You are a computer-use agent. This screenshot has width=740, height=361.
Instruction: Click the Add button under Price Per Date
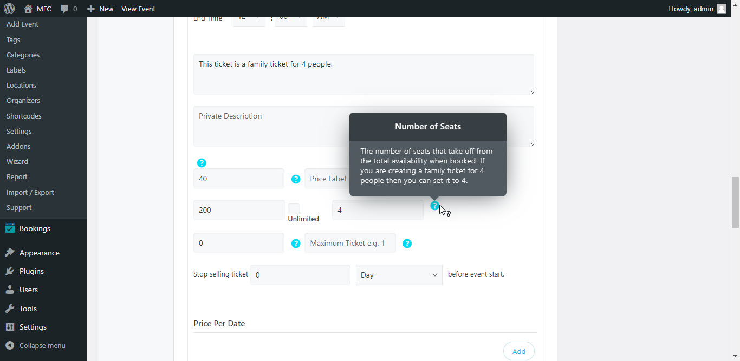pyautogui.click(x=519, y=351)
